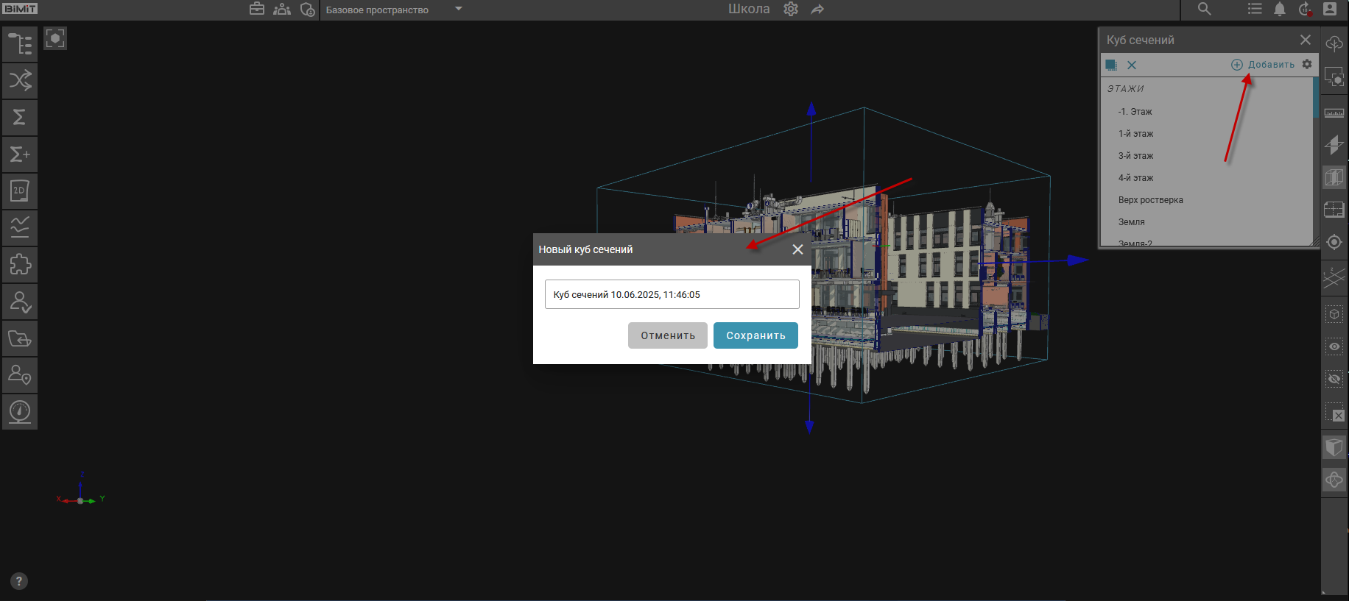Click the crossed-eye hide-selected icon
The width and height of the screenshot is (1349, 601).
[x=1334, y=379]
